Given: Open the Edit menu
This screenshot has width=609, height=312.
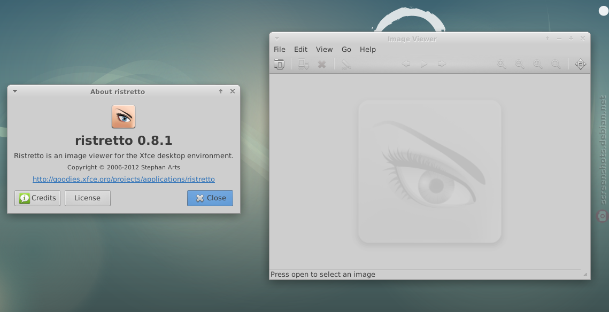Looking at the screenshot, I should tap(300, 49).
